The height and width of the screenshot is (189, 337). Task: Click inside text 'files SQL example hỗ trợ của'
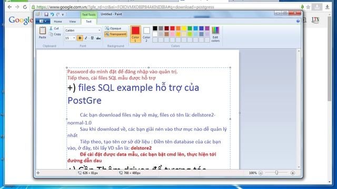(x=138, y=88)
